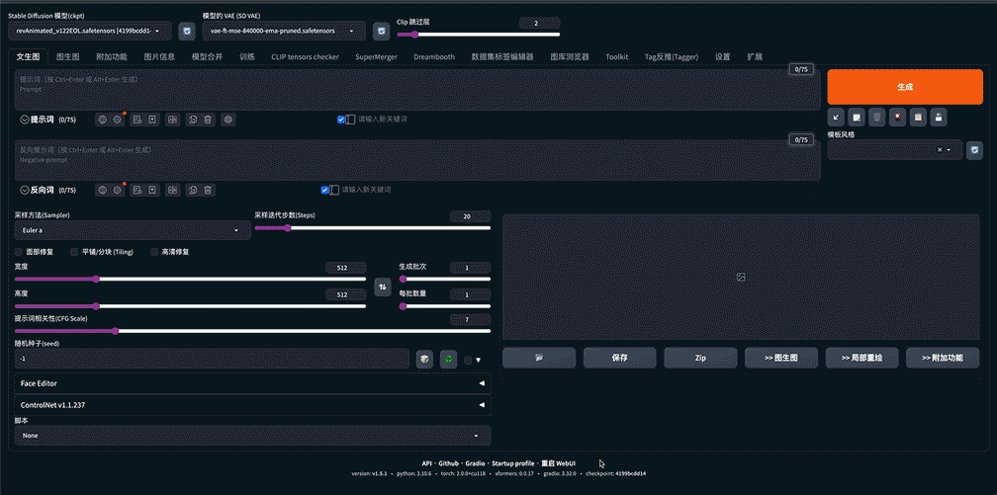Click the orange 生成 generate button
This screenshot has height=495, width=997.
point(905,87)
